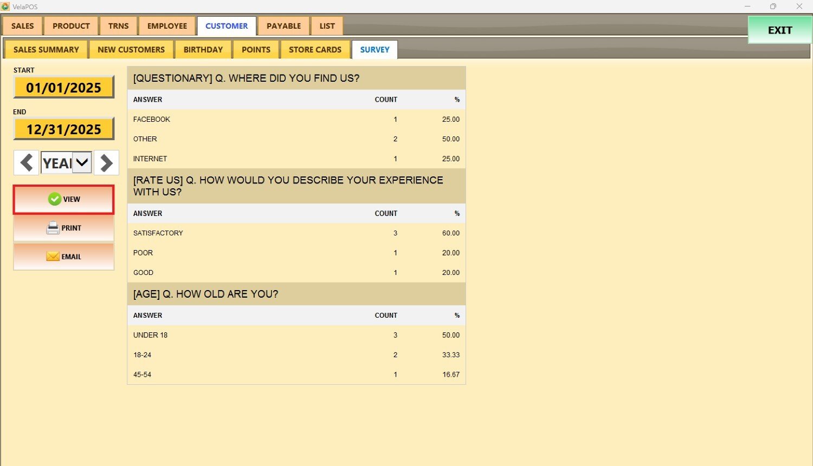Click the End date field 12/31/2025

pyautogui.click(x=64, y=129)
